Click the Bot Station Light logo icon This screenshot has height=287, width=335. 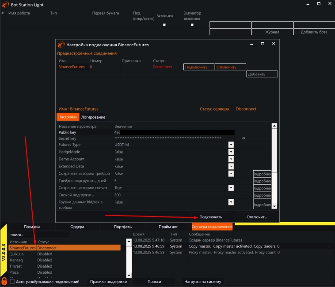pyautogui.click(x=5, y=4)
